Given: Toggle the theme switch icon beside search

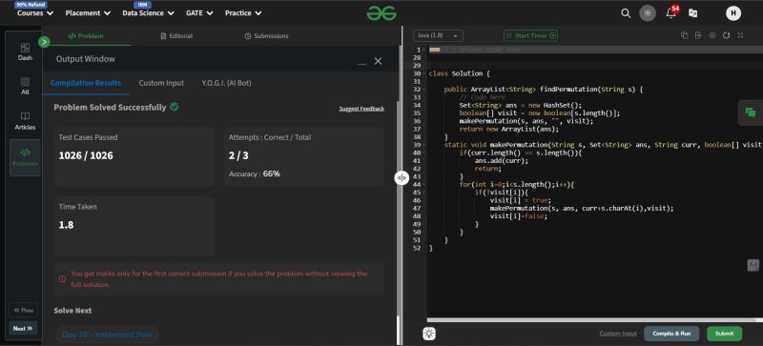Looking at the screenshot, I should 648,13.
